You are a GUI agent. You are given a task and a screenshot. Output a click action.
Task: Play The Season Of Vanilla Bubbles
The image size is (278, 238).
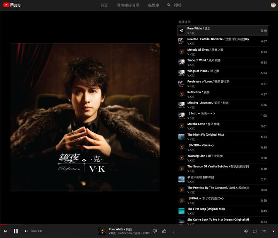[x=222, y=169]
